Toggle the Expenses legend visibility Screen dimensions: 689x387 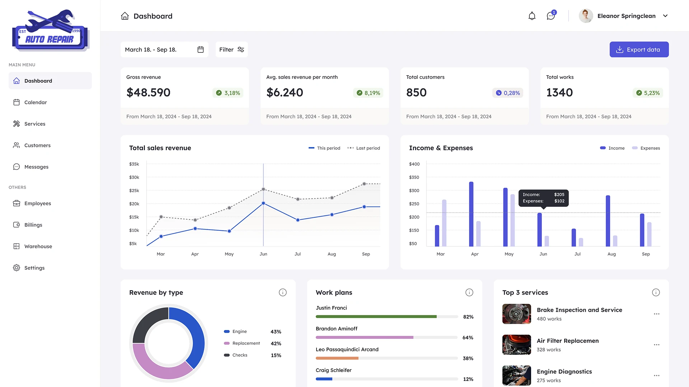pos(646,148)
